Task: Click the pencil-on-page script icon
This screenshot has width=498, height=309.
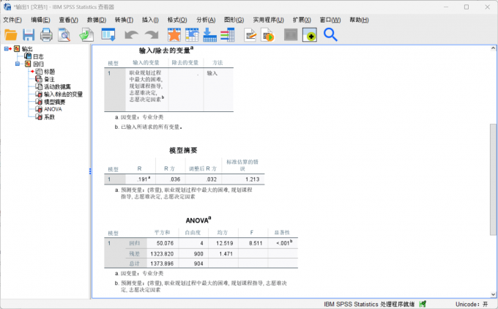Action: pos(250,35)
